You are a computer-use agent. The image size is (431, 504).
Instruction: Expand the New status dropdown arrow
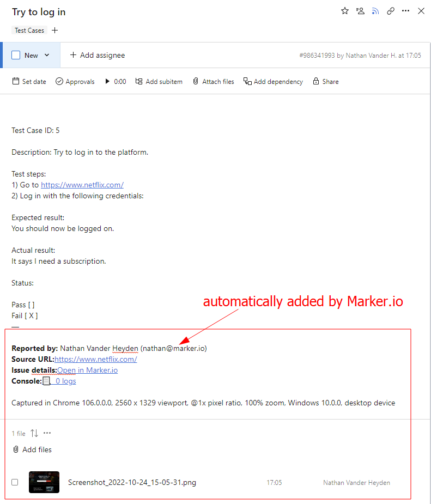point(47,55)
